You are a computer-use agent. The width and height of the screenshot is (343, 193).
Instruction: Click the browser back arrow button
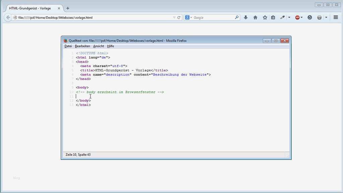[x=8, y=17]
